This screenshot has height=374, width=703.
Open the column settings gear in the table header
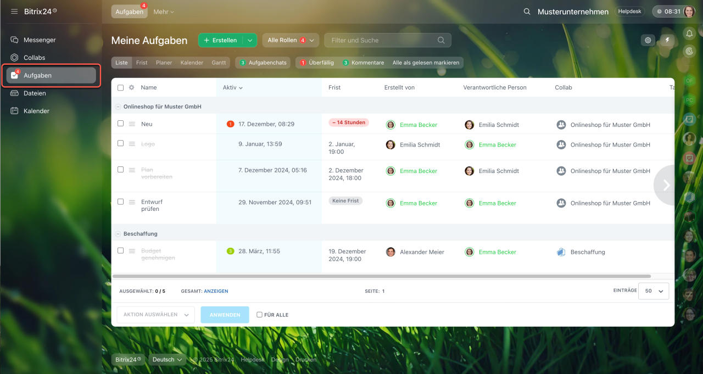[x=131, y=87]
